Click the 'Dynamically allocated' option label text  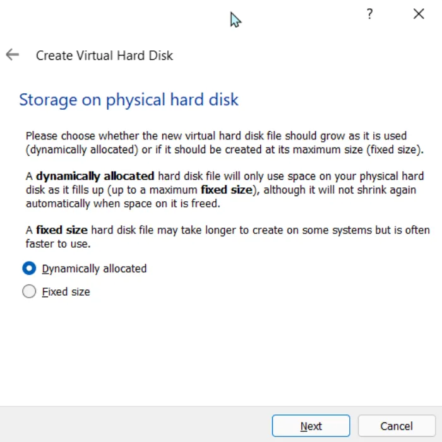pyautogui.click(x=94, y=269)
